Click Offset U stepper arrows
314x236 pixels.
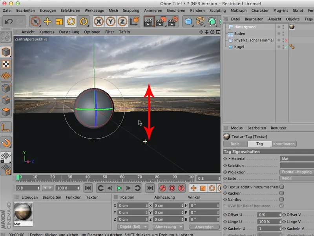pyautogui.click(x=280, y=215)
